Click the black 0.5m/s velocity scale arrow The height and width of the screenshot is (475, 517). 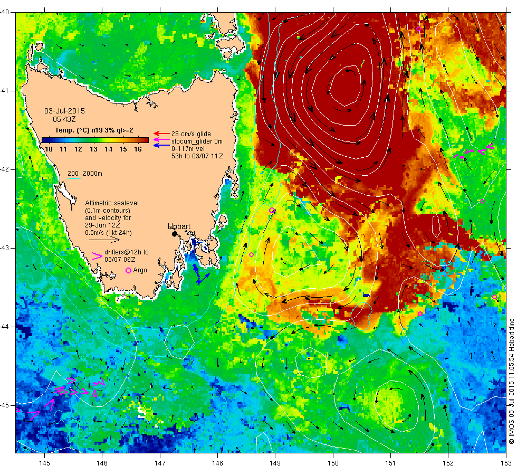(104, 240)
